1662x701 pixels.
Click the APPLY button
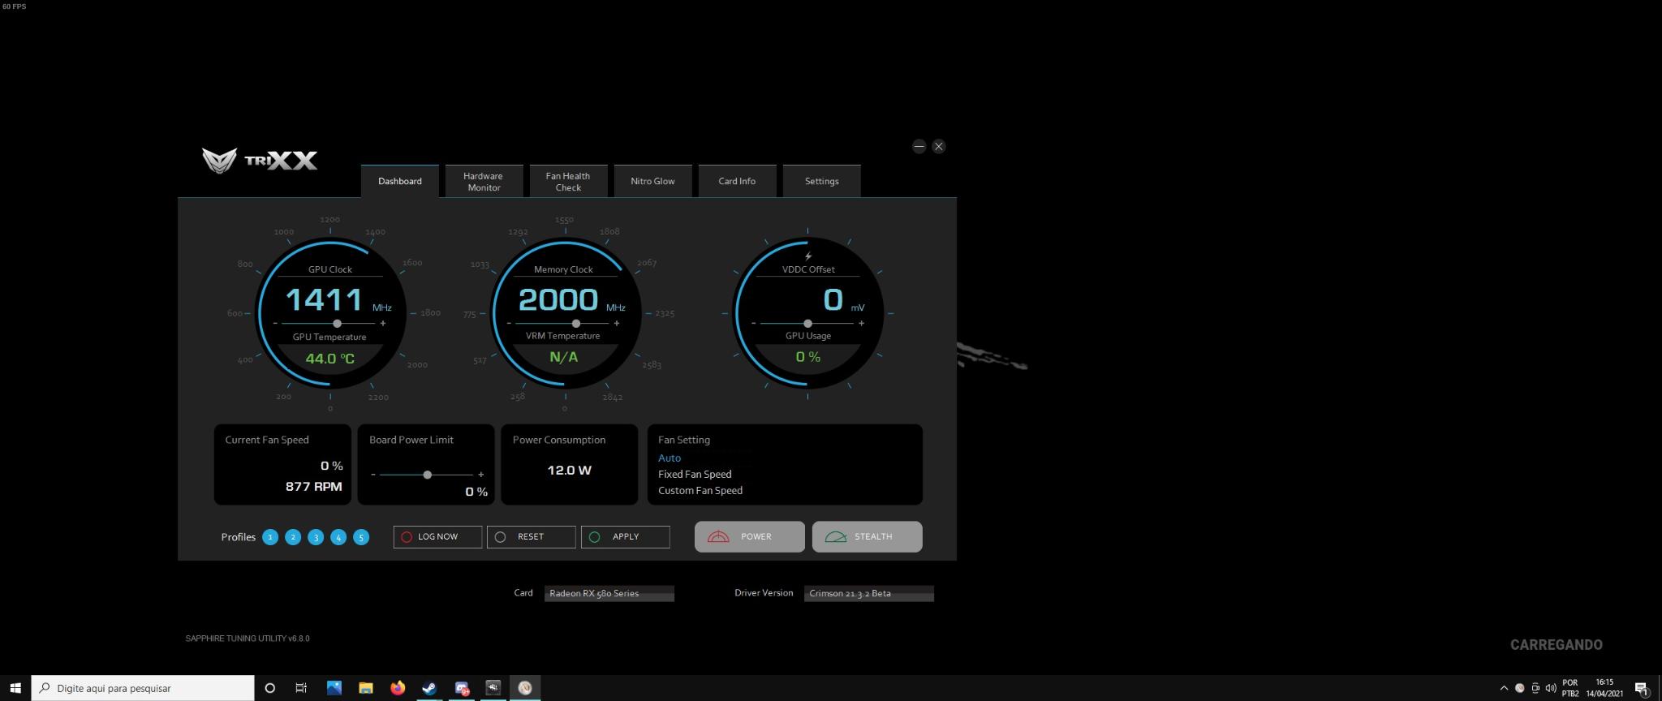click(x=626, y=537)
